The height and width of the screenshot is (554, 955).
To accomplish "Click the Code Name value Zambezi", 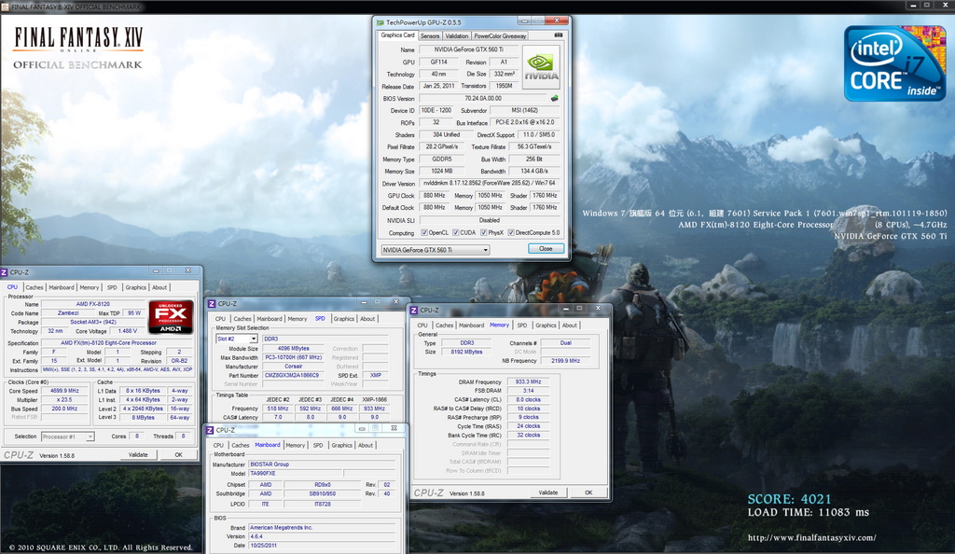I will click(68, 313).
